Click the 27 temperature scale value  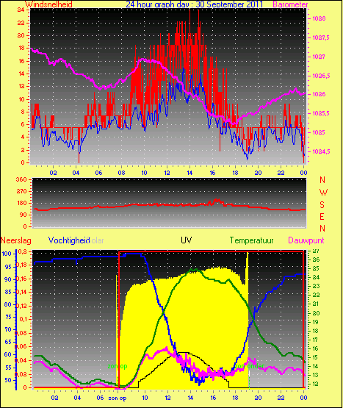[316, 251]
